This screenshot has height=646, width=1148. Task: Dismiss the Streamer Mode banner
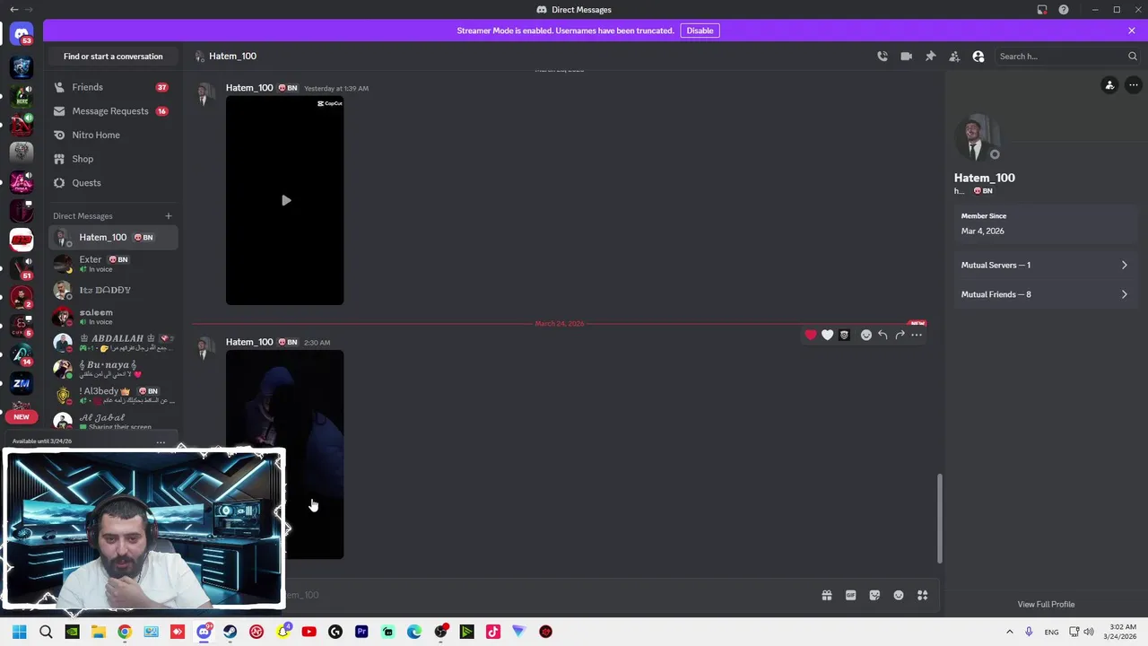pos(1132,31)
